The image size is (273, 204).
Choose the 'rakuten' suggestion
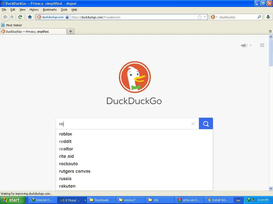point(134,186)
